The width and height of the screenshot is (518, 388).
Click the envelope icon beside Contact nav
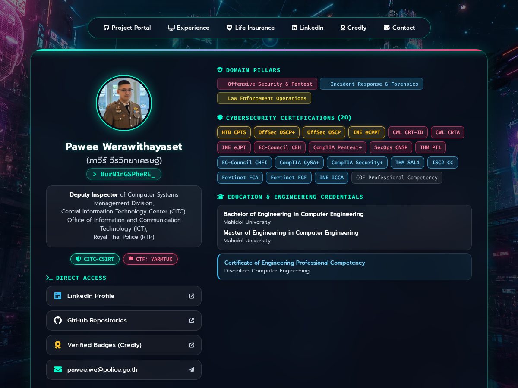click(387, 28)
